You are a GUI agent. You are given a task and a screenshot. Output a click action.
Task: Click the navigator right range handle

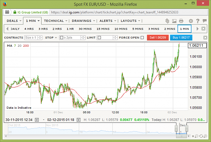point(187,128)
